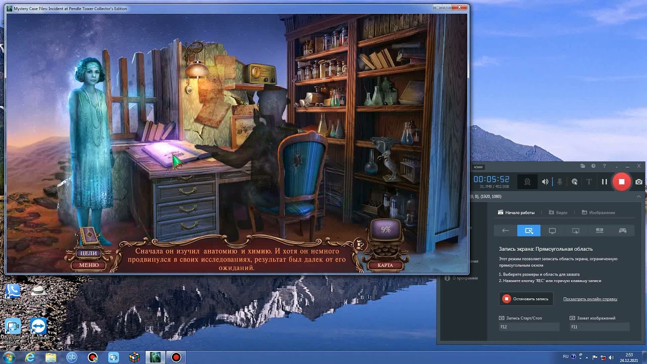Open the КАРТА map button in game
The width and height of the screenshot is (647, 364).
(385, 265)
